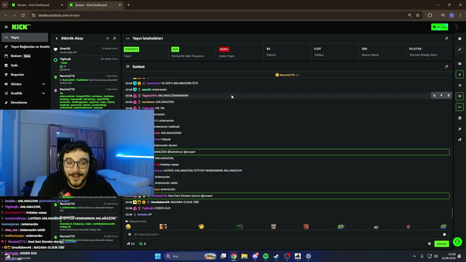
Task: Open OBS Studio from the taskbar
Action: tap(287, 256)
